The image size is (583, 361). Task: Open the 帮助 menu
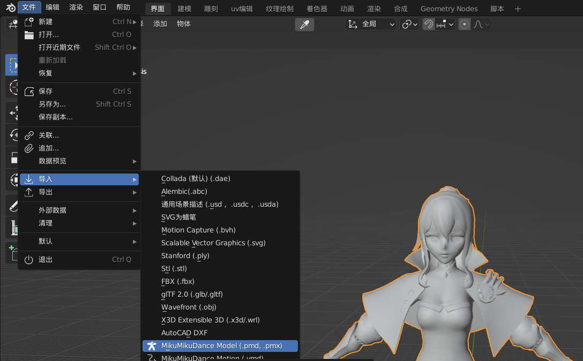click(x=123, y=7)
